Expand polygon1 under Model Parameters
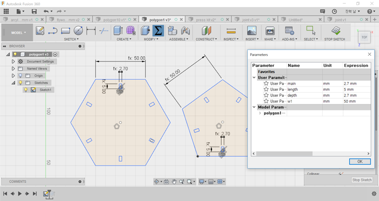379x201 pixels. (x=260, y=113)
